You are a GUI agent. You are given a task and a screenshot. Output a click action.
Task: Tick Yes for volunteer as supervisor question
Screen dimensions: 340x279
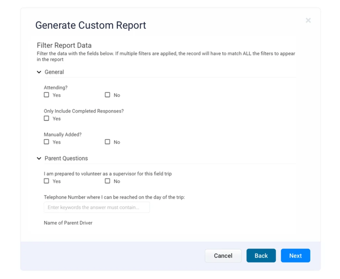click(47, 181)
